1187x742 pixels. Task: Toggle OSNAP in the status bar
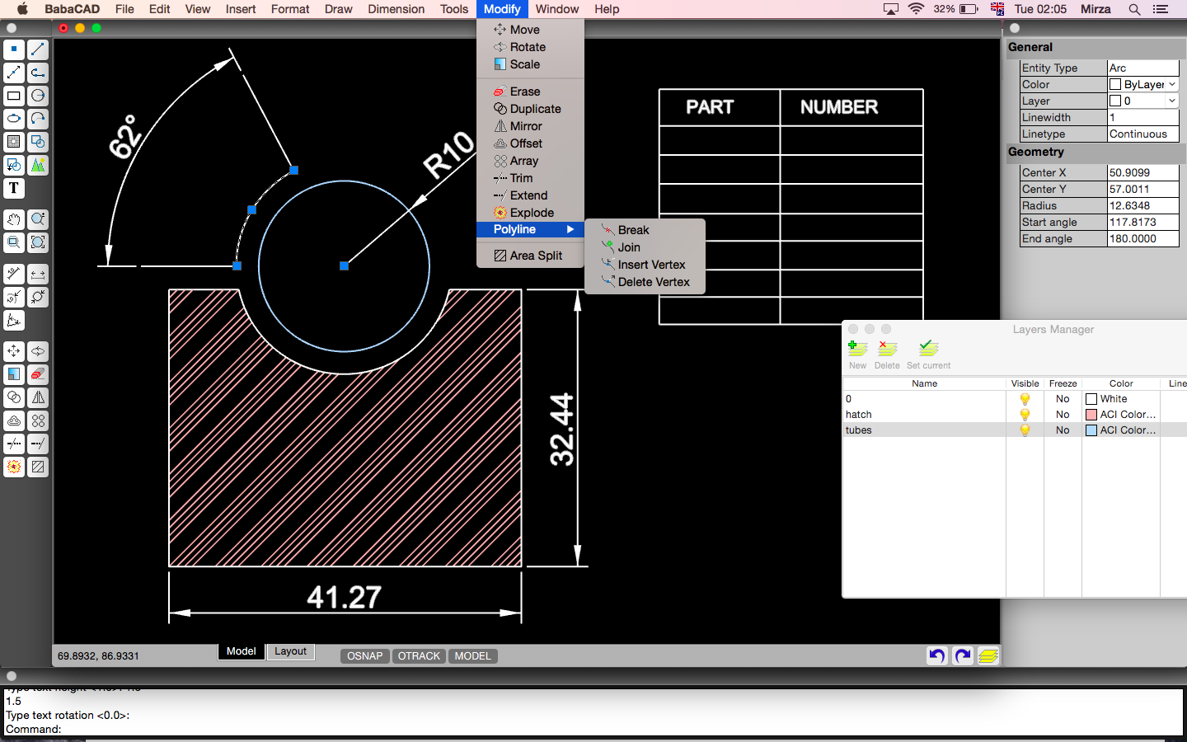(364, 656)
